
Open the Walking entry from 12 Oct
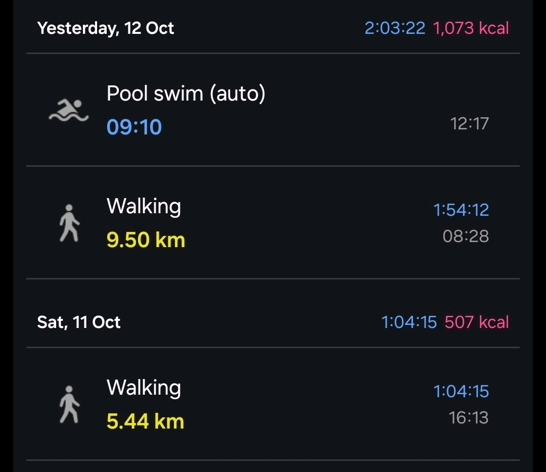pos(144,206)
